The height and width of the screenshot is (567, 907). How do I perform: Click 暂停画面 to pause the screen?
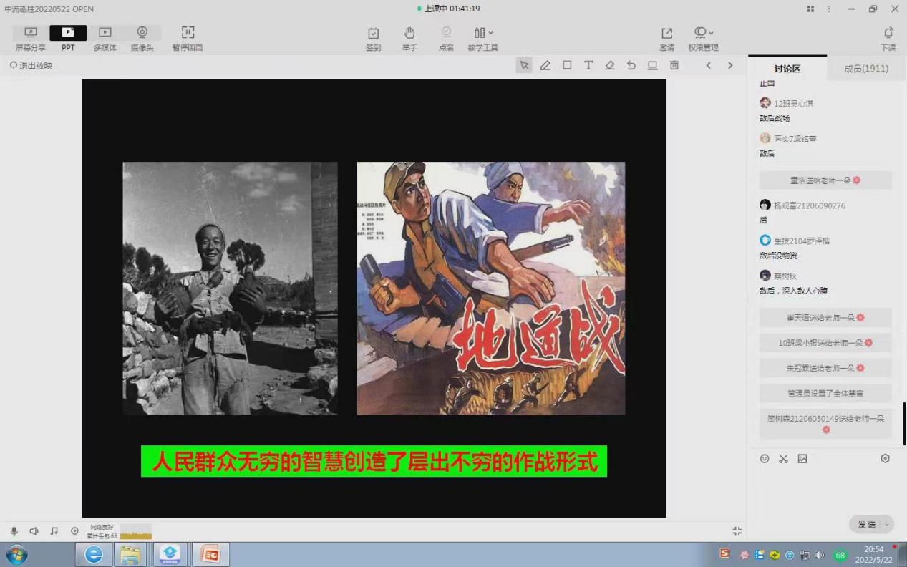188,39
